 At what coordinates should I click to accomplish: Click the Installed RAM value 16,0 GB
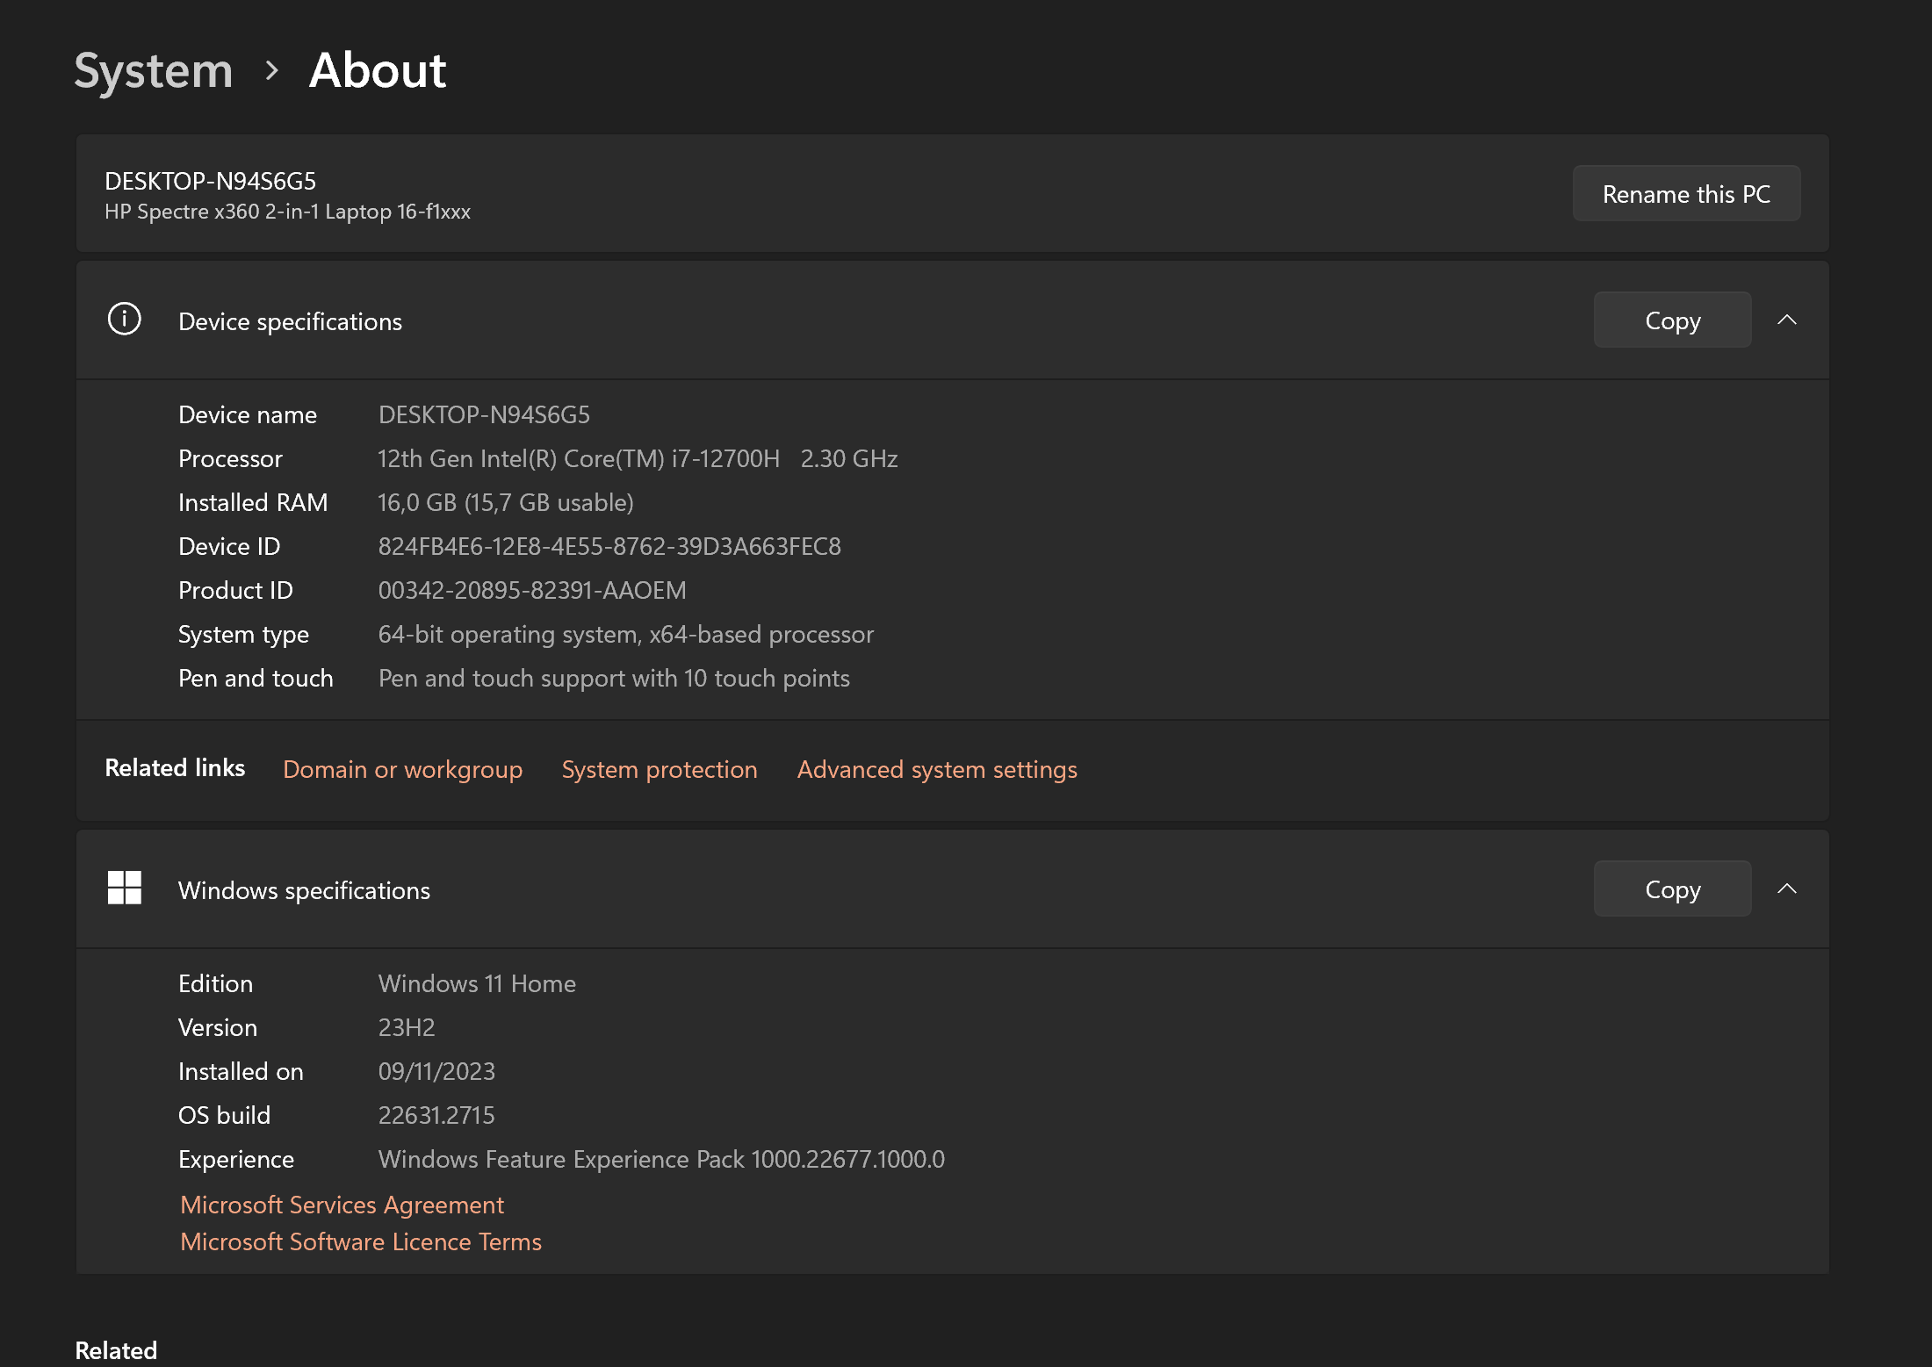(x=506, y=502)
